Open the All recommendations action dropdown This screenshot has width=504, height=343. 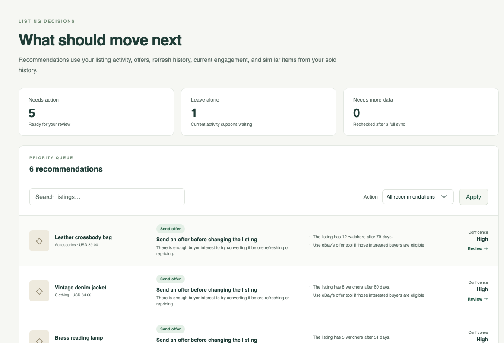click(418, 197)
